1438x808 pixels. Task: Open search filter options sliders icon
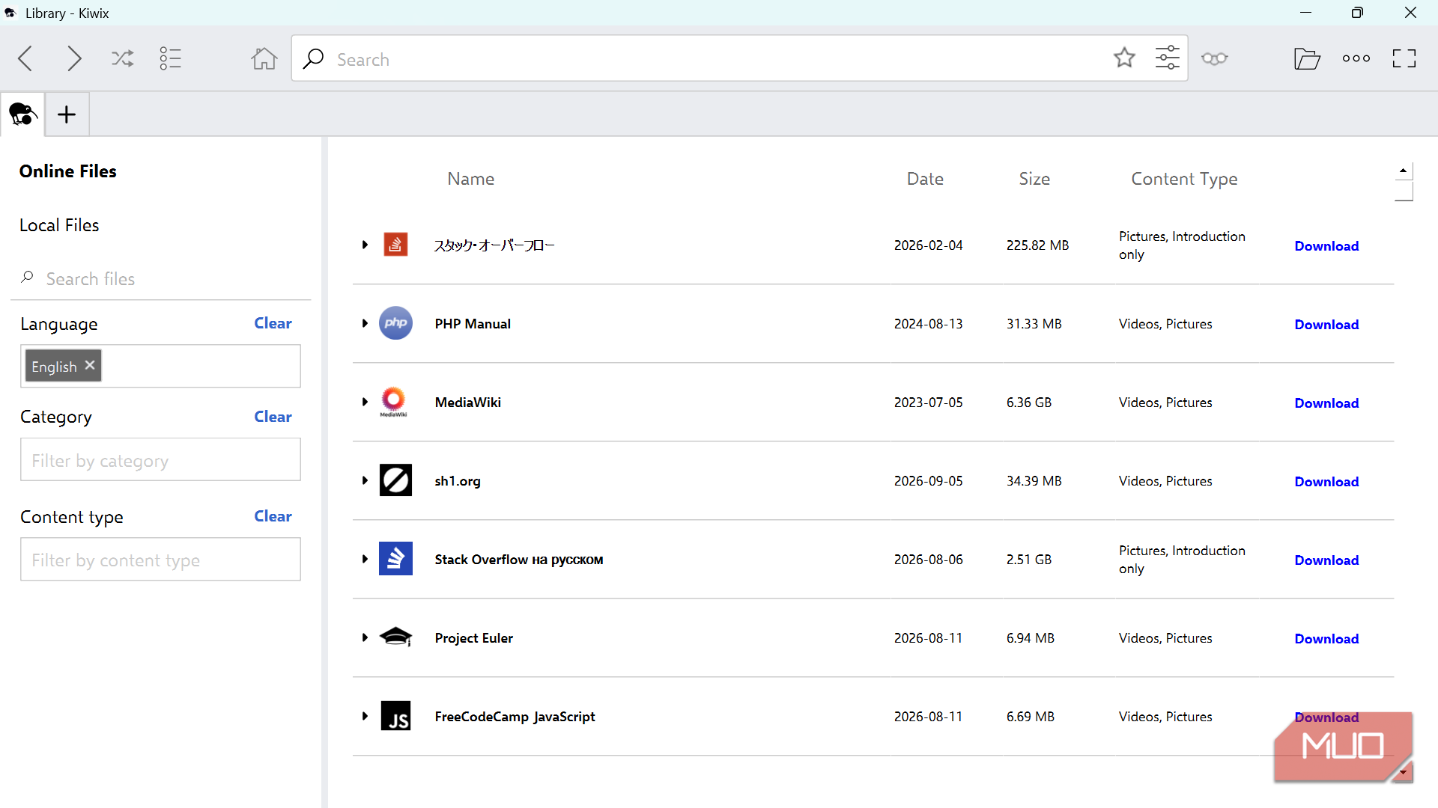[x=1167, y=58]
